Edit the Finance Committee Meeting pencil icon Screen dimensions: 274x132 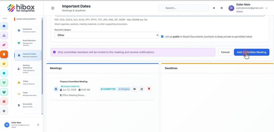click(142, 89)
